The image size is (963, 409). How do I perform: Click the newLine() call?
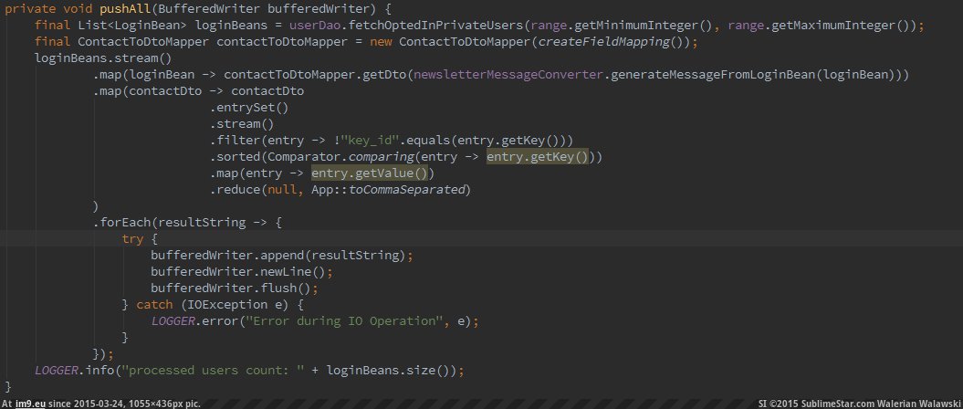[293, 271]
